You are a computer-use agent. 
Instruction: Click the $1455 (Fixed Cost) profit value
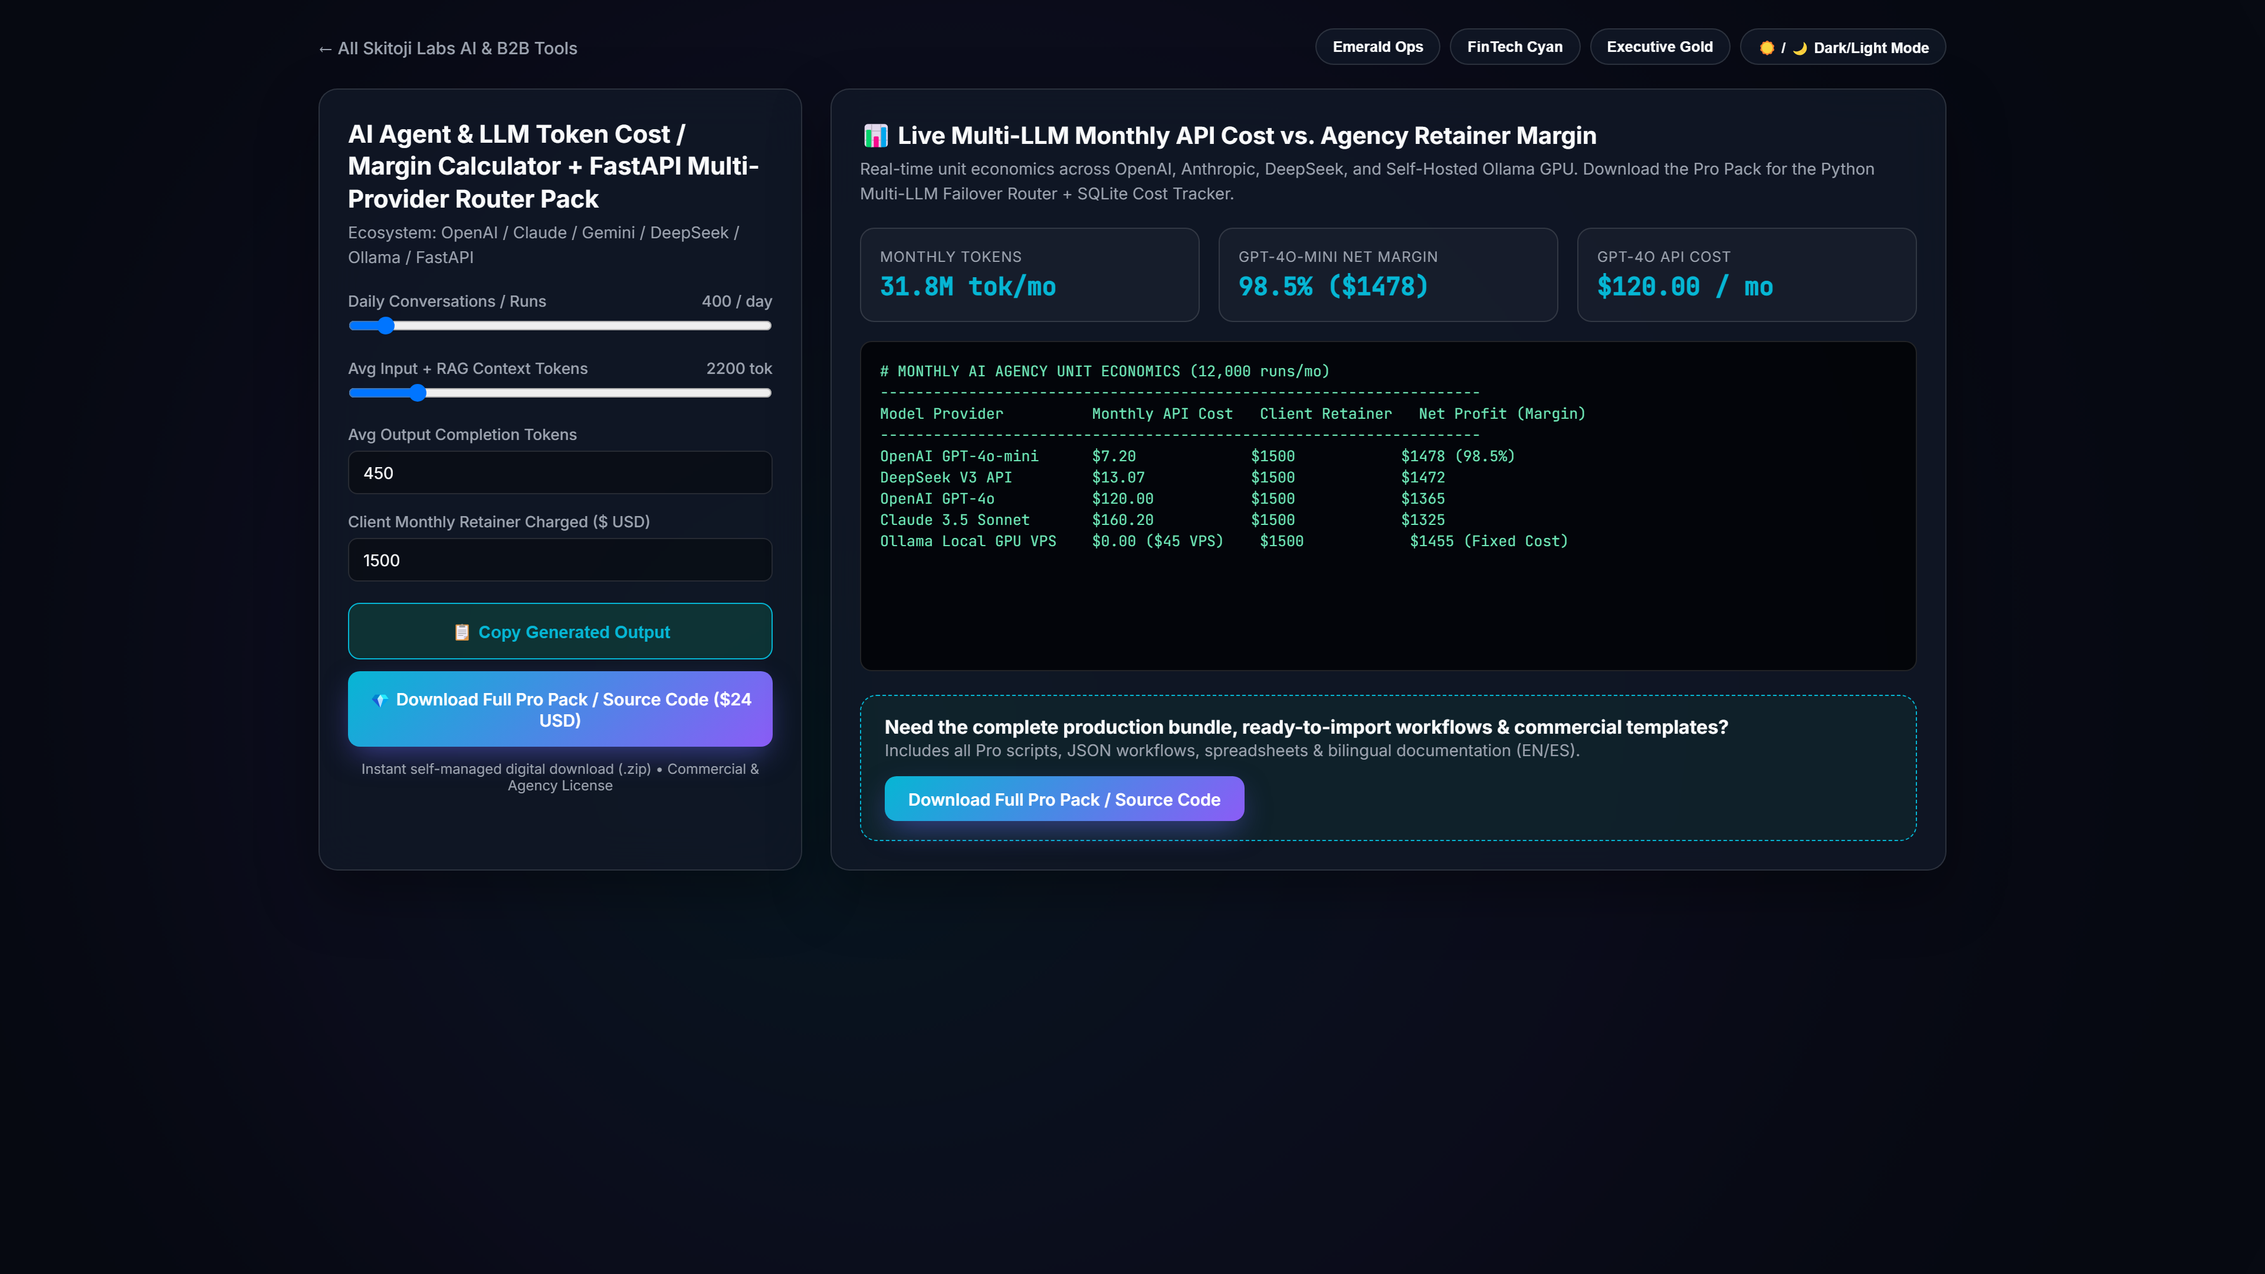point(1489,541)
